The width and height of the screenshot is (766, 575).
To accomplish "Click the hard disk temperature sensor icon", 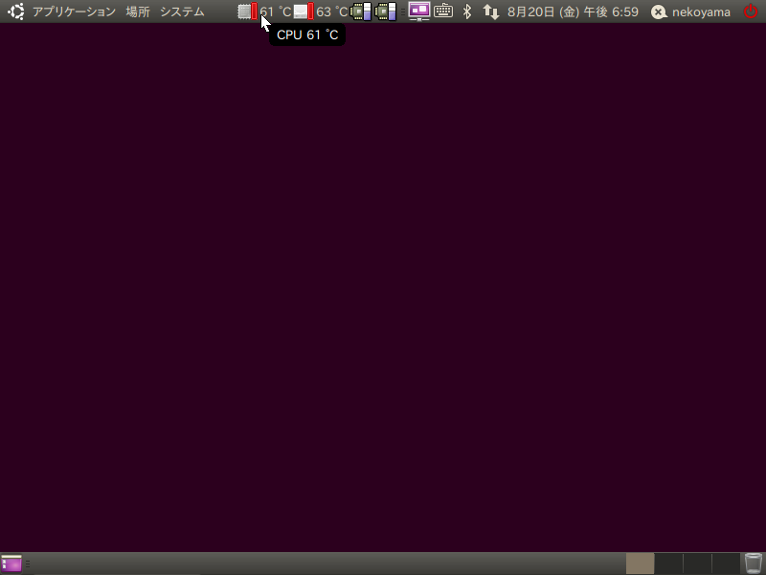I will (303, 11).
